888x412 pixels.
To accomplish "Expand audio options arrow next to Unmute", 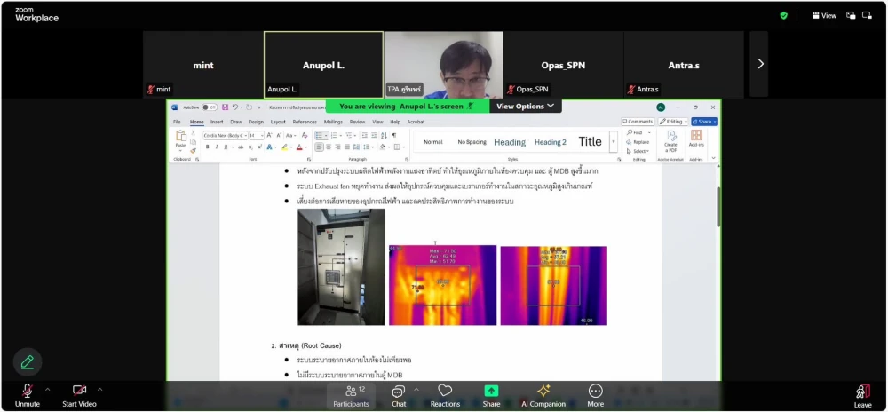I will [48, 390].
